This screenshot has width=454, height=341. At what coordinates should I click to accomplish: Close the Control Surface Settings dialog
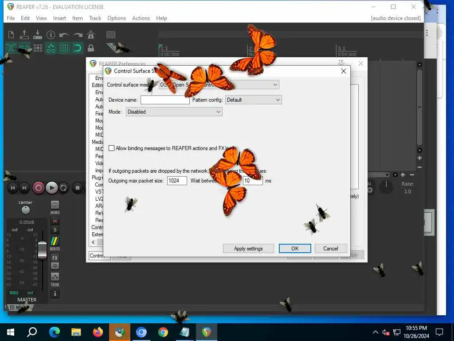[344, 71]
